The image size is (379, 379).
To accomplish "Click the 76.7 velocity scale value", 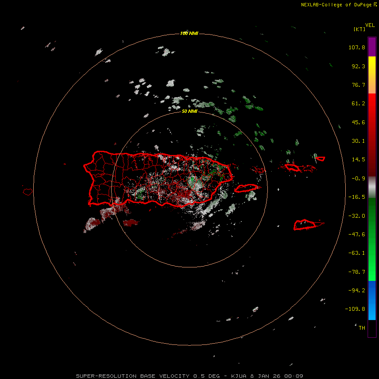I will pyautogui.click(x=358, y=85).
